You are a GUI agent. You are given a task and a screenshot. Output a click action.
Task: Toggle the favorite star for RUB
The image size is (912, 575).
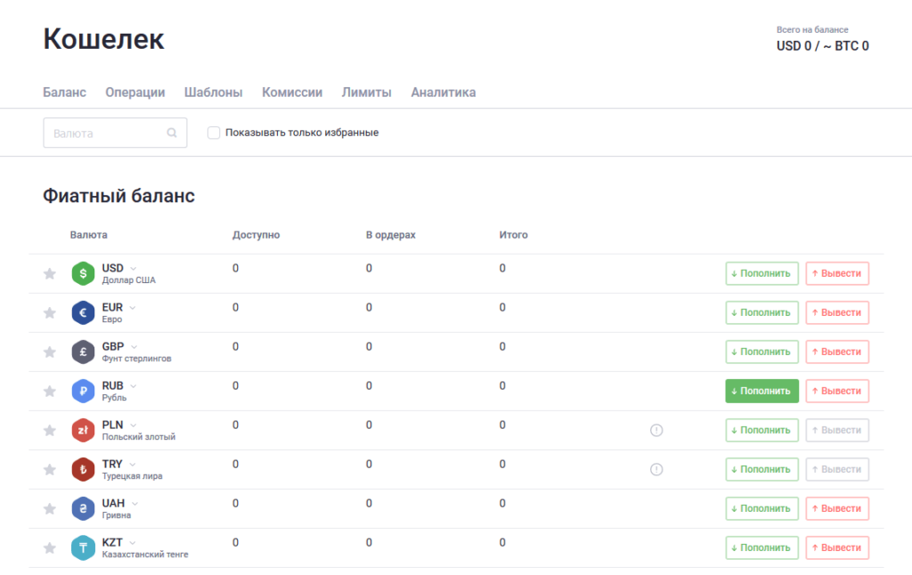[x=50, y=392]
